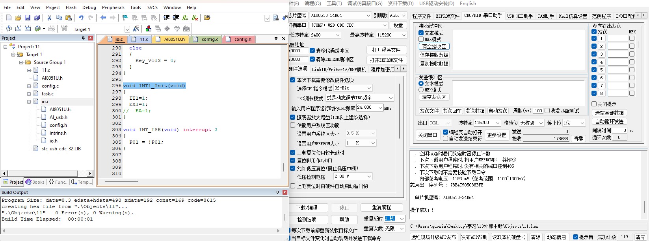Open the max baud rate 115200 dropdown

404,35
